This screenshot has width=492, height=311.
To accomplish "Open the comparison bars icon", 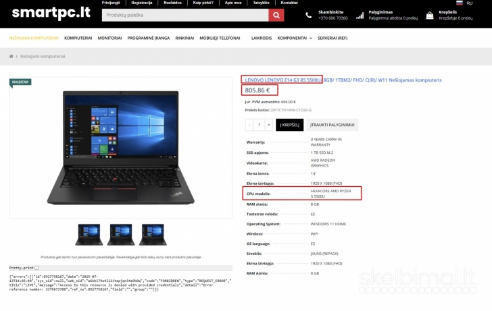I will coord(360,16).
